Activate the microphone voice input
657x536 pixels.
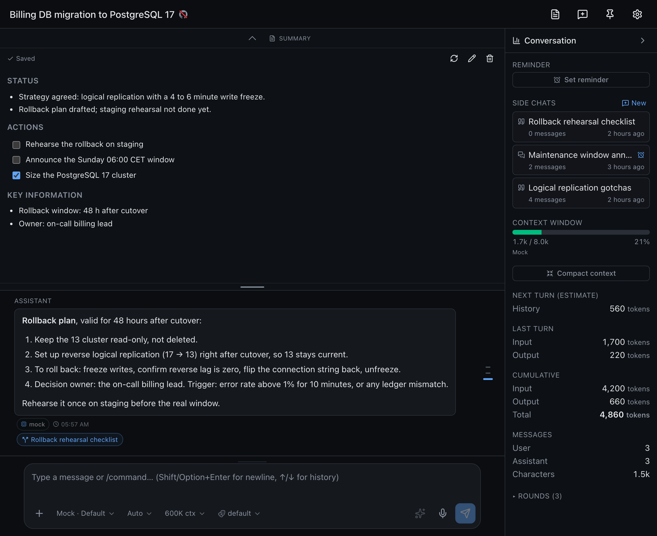443,513
